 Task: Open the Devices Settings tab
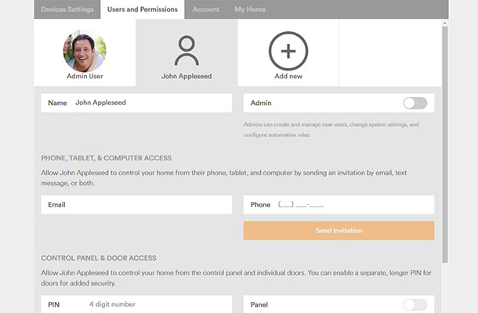(x=67, y=9)
